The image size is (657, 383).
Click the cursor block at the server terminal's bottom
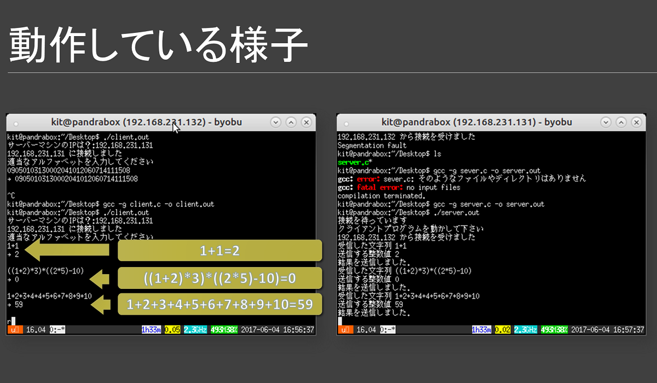click(x=340, y=321)
